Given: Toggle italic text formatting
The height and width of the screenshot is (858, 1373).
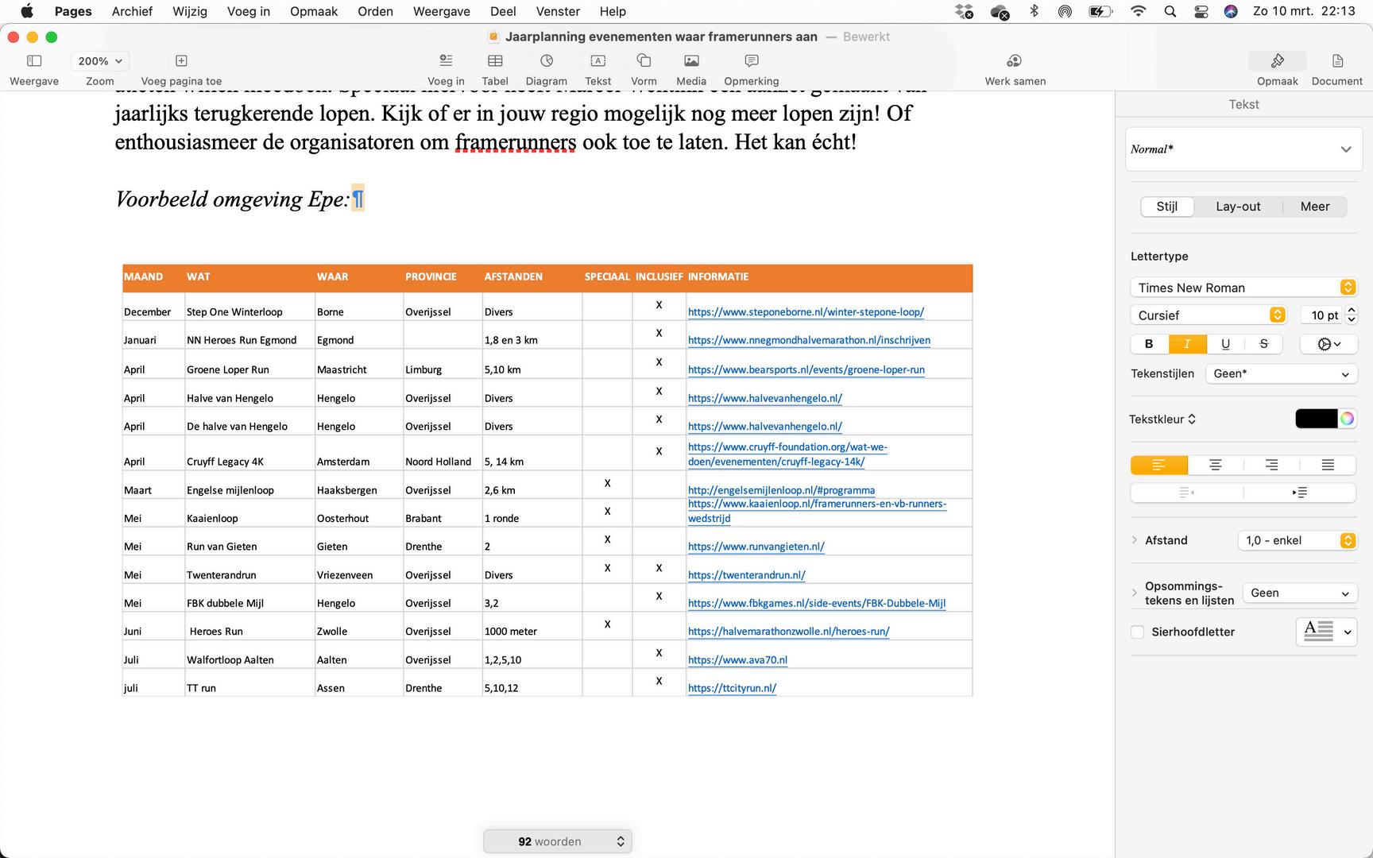Looking at the screenshot, I should [x=1187, y=344].
